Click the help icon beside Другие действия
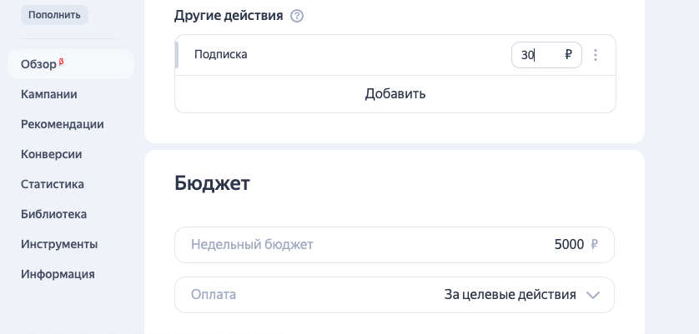 [297, 16]
